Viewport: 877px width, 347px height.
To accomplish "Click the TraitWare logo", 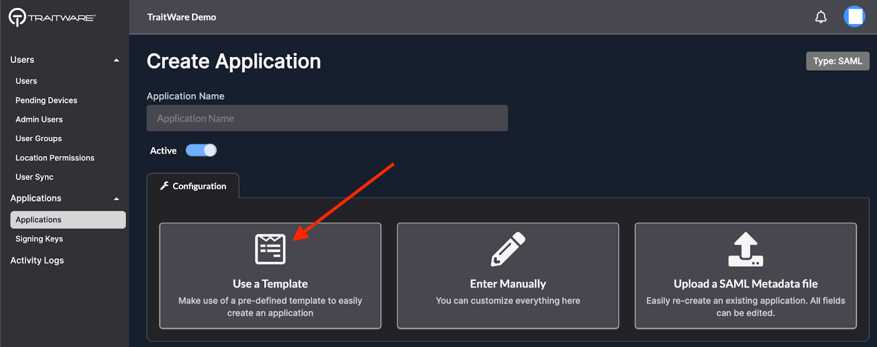I will click(x=52, y=17).
